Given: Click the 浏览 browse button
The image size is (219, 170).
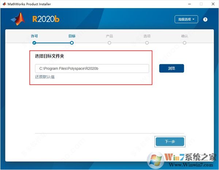Looking at the screenshot, I should pyautogui.click(x=172, y=68).
